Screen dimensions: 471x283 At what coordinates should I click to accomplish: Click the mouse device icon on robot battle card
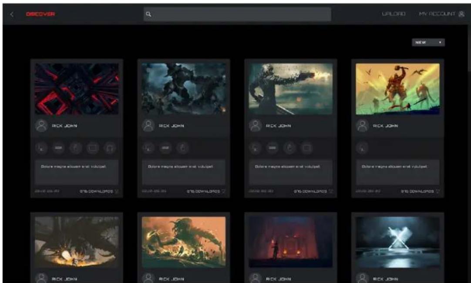[x=182, y=148]
